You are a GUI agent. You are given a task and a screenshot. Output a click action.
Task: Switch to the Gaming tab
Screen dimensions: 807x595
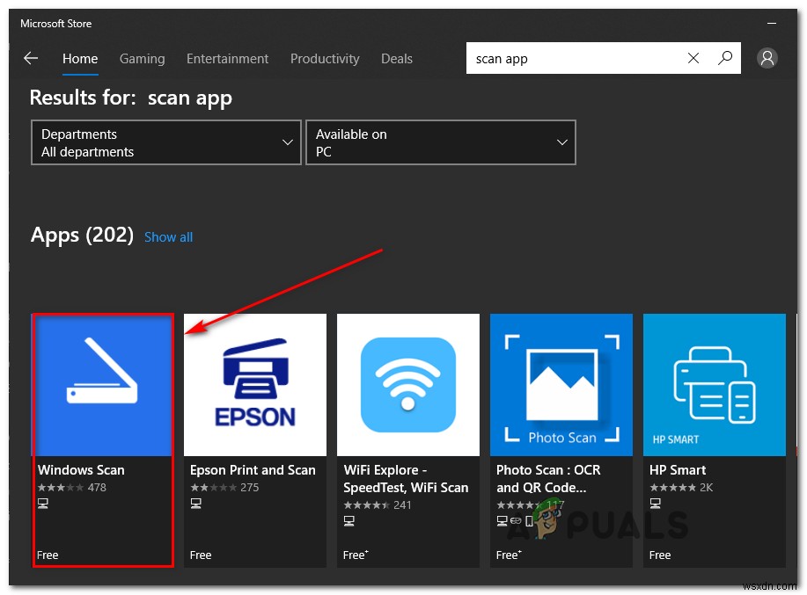[142, 59]
